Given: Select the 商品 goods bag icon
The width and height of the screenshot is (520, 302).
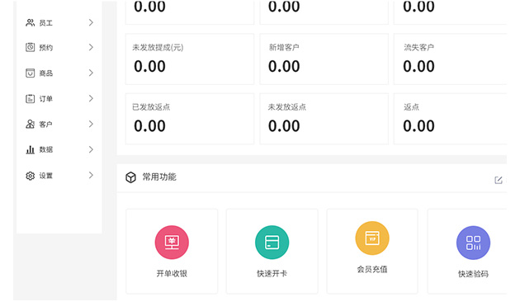Looking at the screenshot, I should click(x=31, y=73).
